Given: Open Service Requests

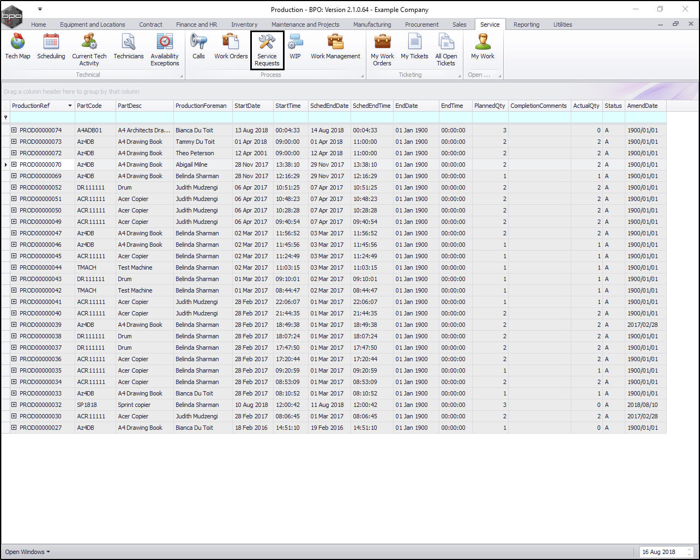Looking at the screenshot, I should point(267,50).
